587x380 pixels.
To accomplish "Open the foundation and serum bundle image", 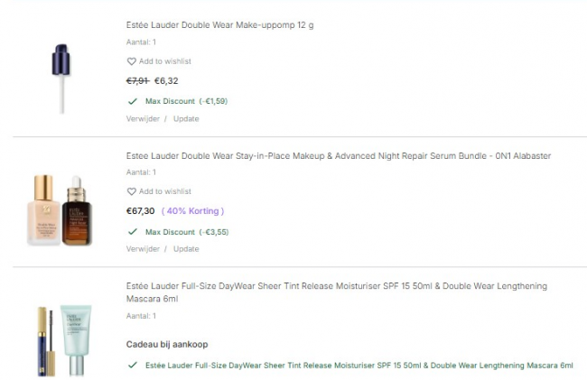I will pos(60,209).
